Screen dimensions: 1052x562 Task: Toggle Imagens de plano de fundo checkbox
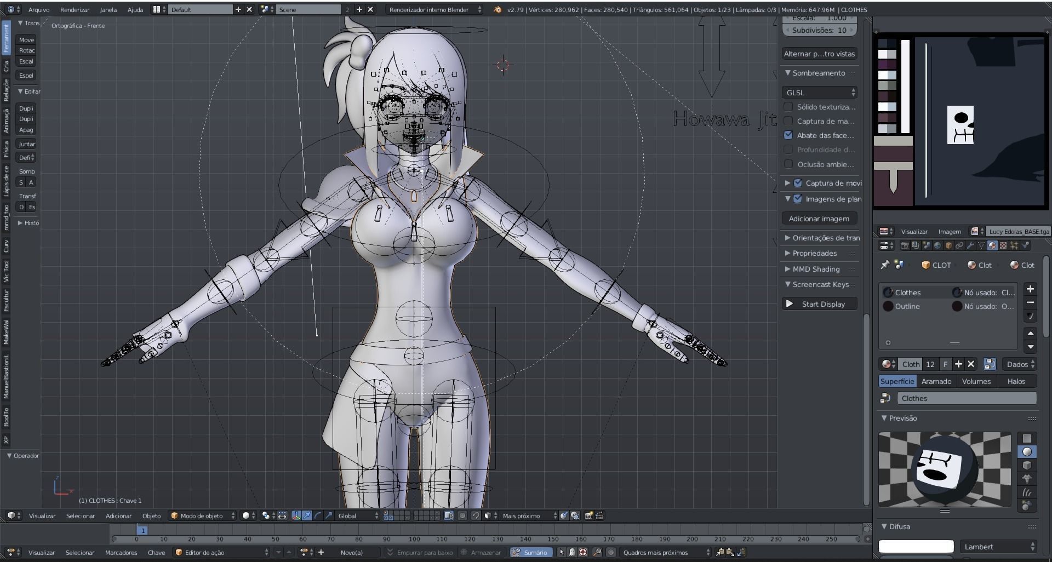click(798, 199)
